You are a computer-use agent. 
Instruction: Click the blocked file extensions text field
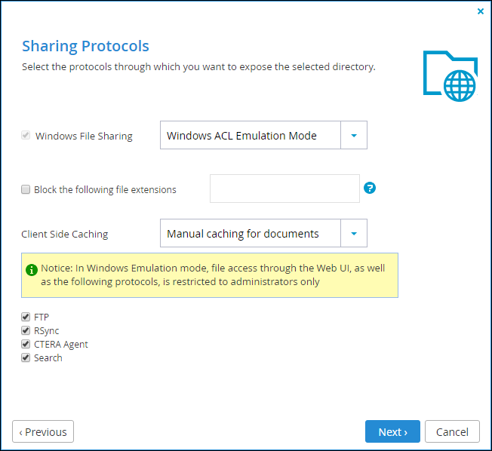(x=284, y=189)
